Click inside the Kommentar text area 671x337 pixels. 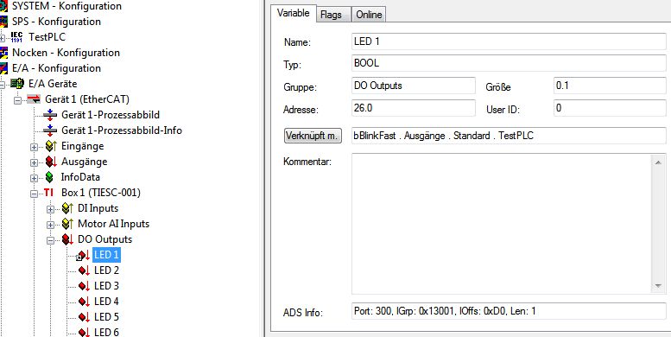[x=501, y=224]
